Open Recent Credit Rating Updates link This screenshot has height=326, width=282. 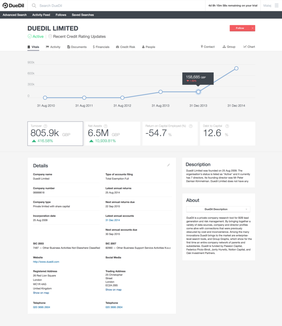pyautogui.click(x=79, y=36)
